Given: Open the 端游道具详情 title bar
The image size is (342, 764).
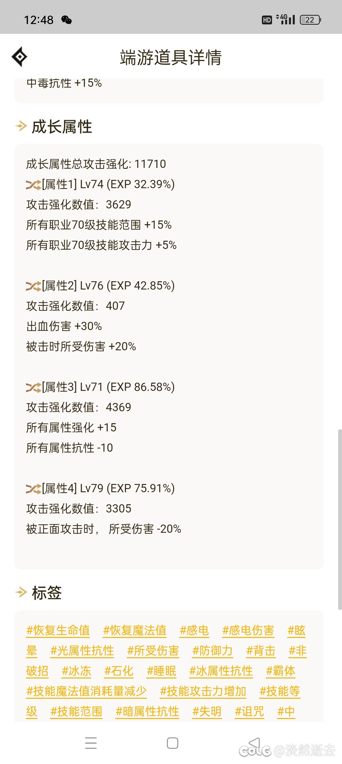Looking at the screenshot, I should (x=171, y=58).
